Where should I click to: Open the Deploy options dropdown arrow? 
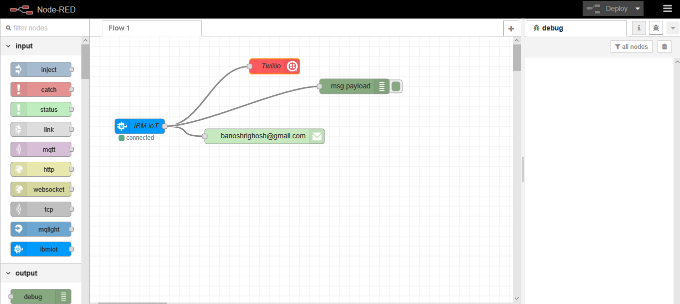(638, 8)
